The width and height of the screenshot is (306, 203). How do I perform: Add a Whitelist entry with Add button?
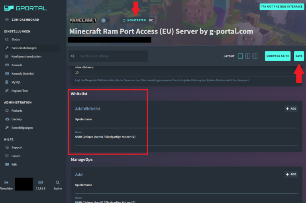[x=291, y=108]
